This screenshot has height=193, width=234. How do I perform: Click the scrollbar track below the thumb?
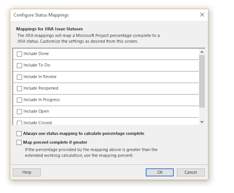point(202,113)
